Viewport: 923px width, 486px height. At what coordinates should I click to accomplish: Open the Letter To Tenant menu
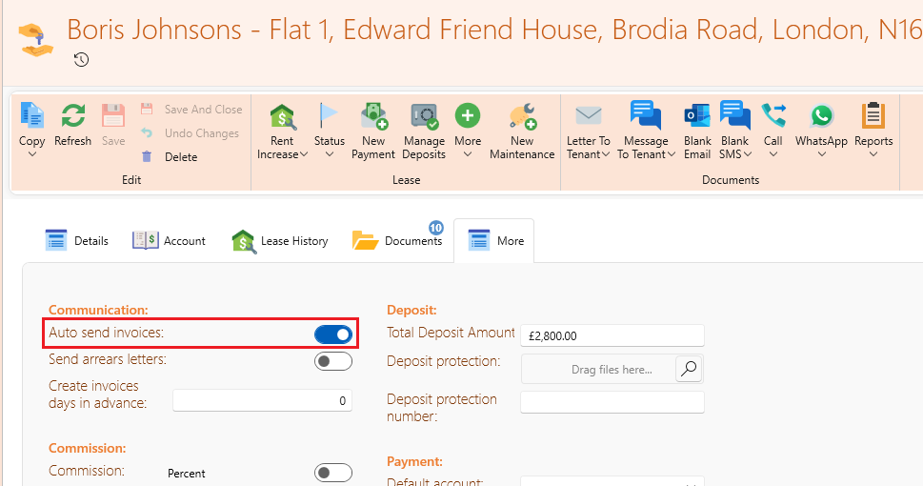click(588, 132)
